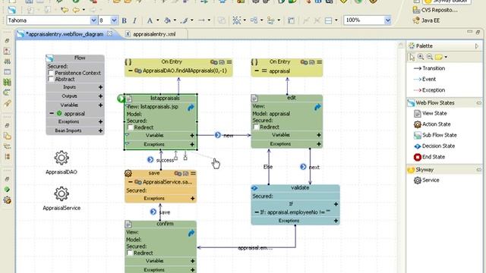The height and width of the screenshot is (273, 486).
Task: Toggle Redirect checkbox in listappraisals state
Action: tap(131, 127)
